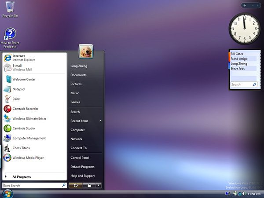Screen dimensions: 264x198
Task: Click the sidebar add gadget plus button
Action: (x=245, y=6)
